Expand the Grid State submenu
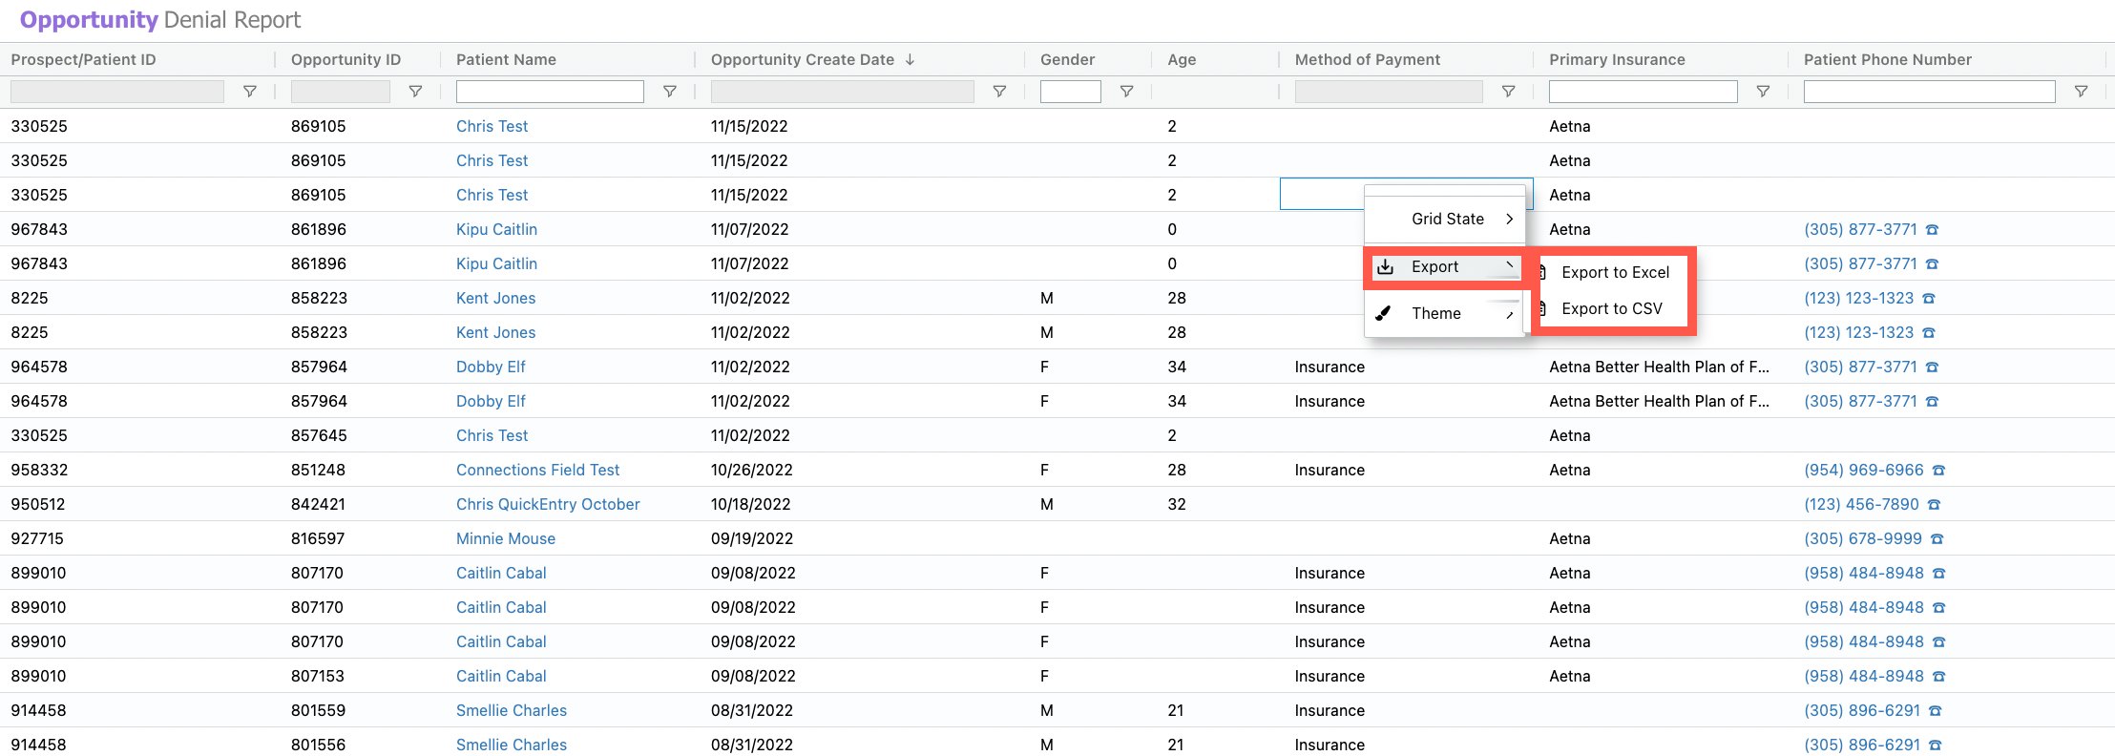2115x756 pixels. click(x=1446, y=219)
